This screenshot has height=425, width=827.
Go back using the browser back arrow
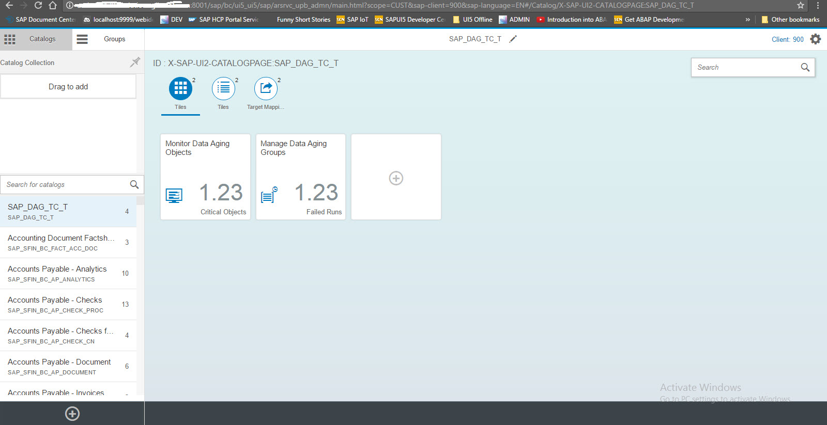(9, 5)
